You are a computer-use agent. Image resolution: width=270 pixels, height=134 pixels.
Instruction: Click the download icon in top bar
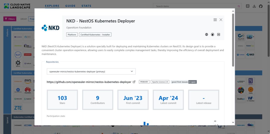254,6
